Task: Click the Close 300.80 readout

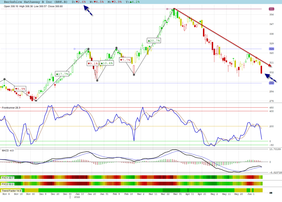Action: [55, 6]
